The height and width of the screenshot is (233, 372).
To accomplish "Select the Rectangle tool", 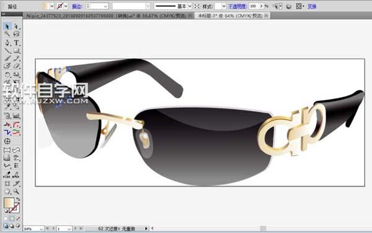I will click(x=16, y=51).
